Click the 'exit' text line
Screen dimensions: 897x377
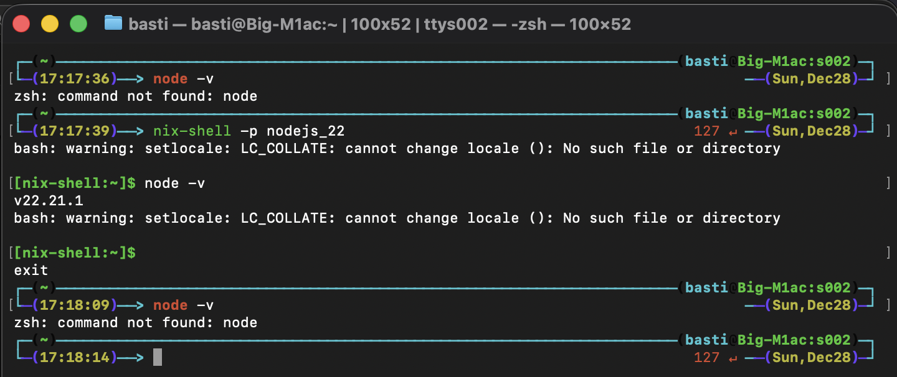(31, 271)
